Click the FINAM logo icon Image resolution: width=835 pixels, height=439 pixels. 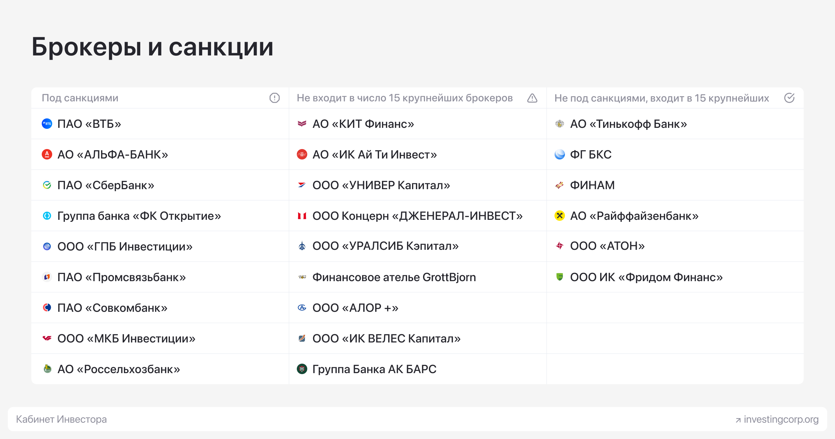560,185
